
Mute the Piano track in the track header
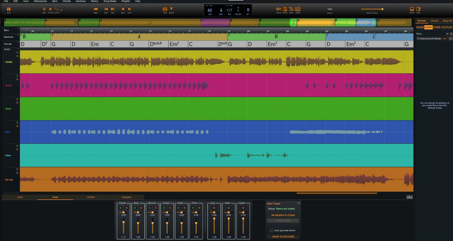[x=17, y=150]
